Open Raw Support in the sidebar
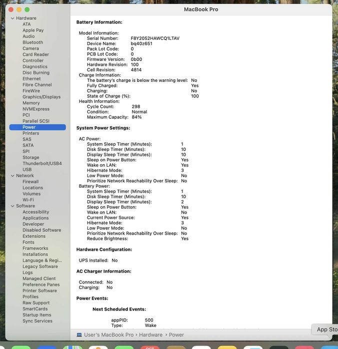 (36, 303)
